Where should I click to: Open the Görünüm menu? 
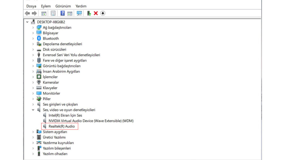point(63,6)
